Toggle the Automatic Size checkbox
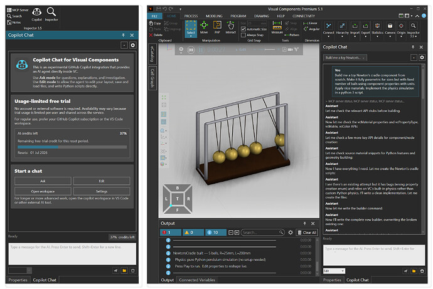Viewport: 433px width, 289px height. (243, 29)
